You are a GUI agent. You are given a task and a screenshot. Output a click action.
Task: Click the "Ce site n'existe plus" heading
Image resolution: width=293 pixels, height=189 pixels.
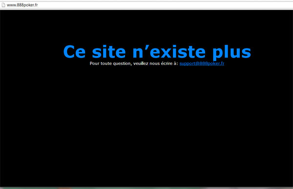click(157, 52)
